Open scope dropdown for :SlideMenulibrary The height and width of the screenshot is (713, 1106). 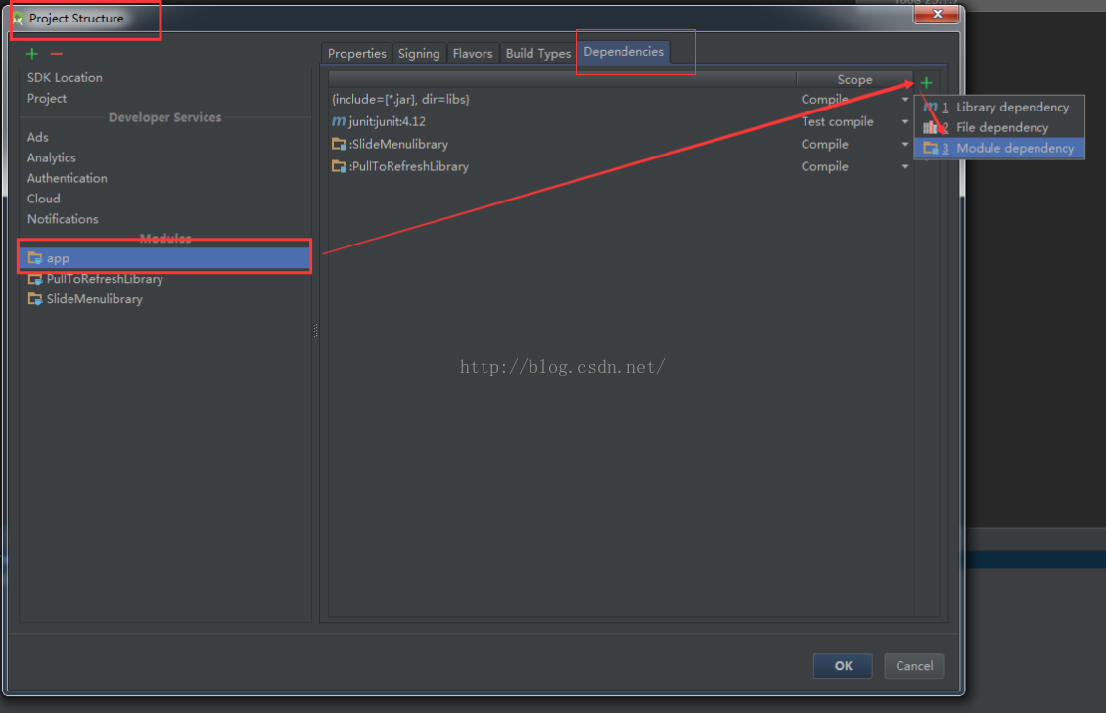tap(905, 145)
